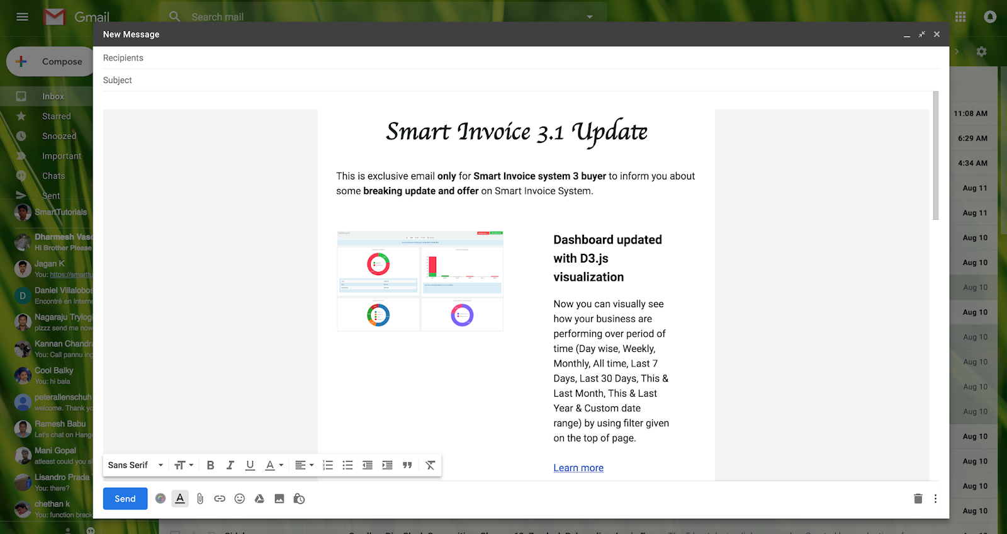Viewport: 1007px width, 534px height.
Task: Open the Learn more link
Action: (x=578, y=468)
